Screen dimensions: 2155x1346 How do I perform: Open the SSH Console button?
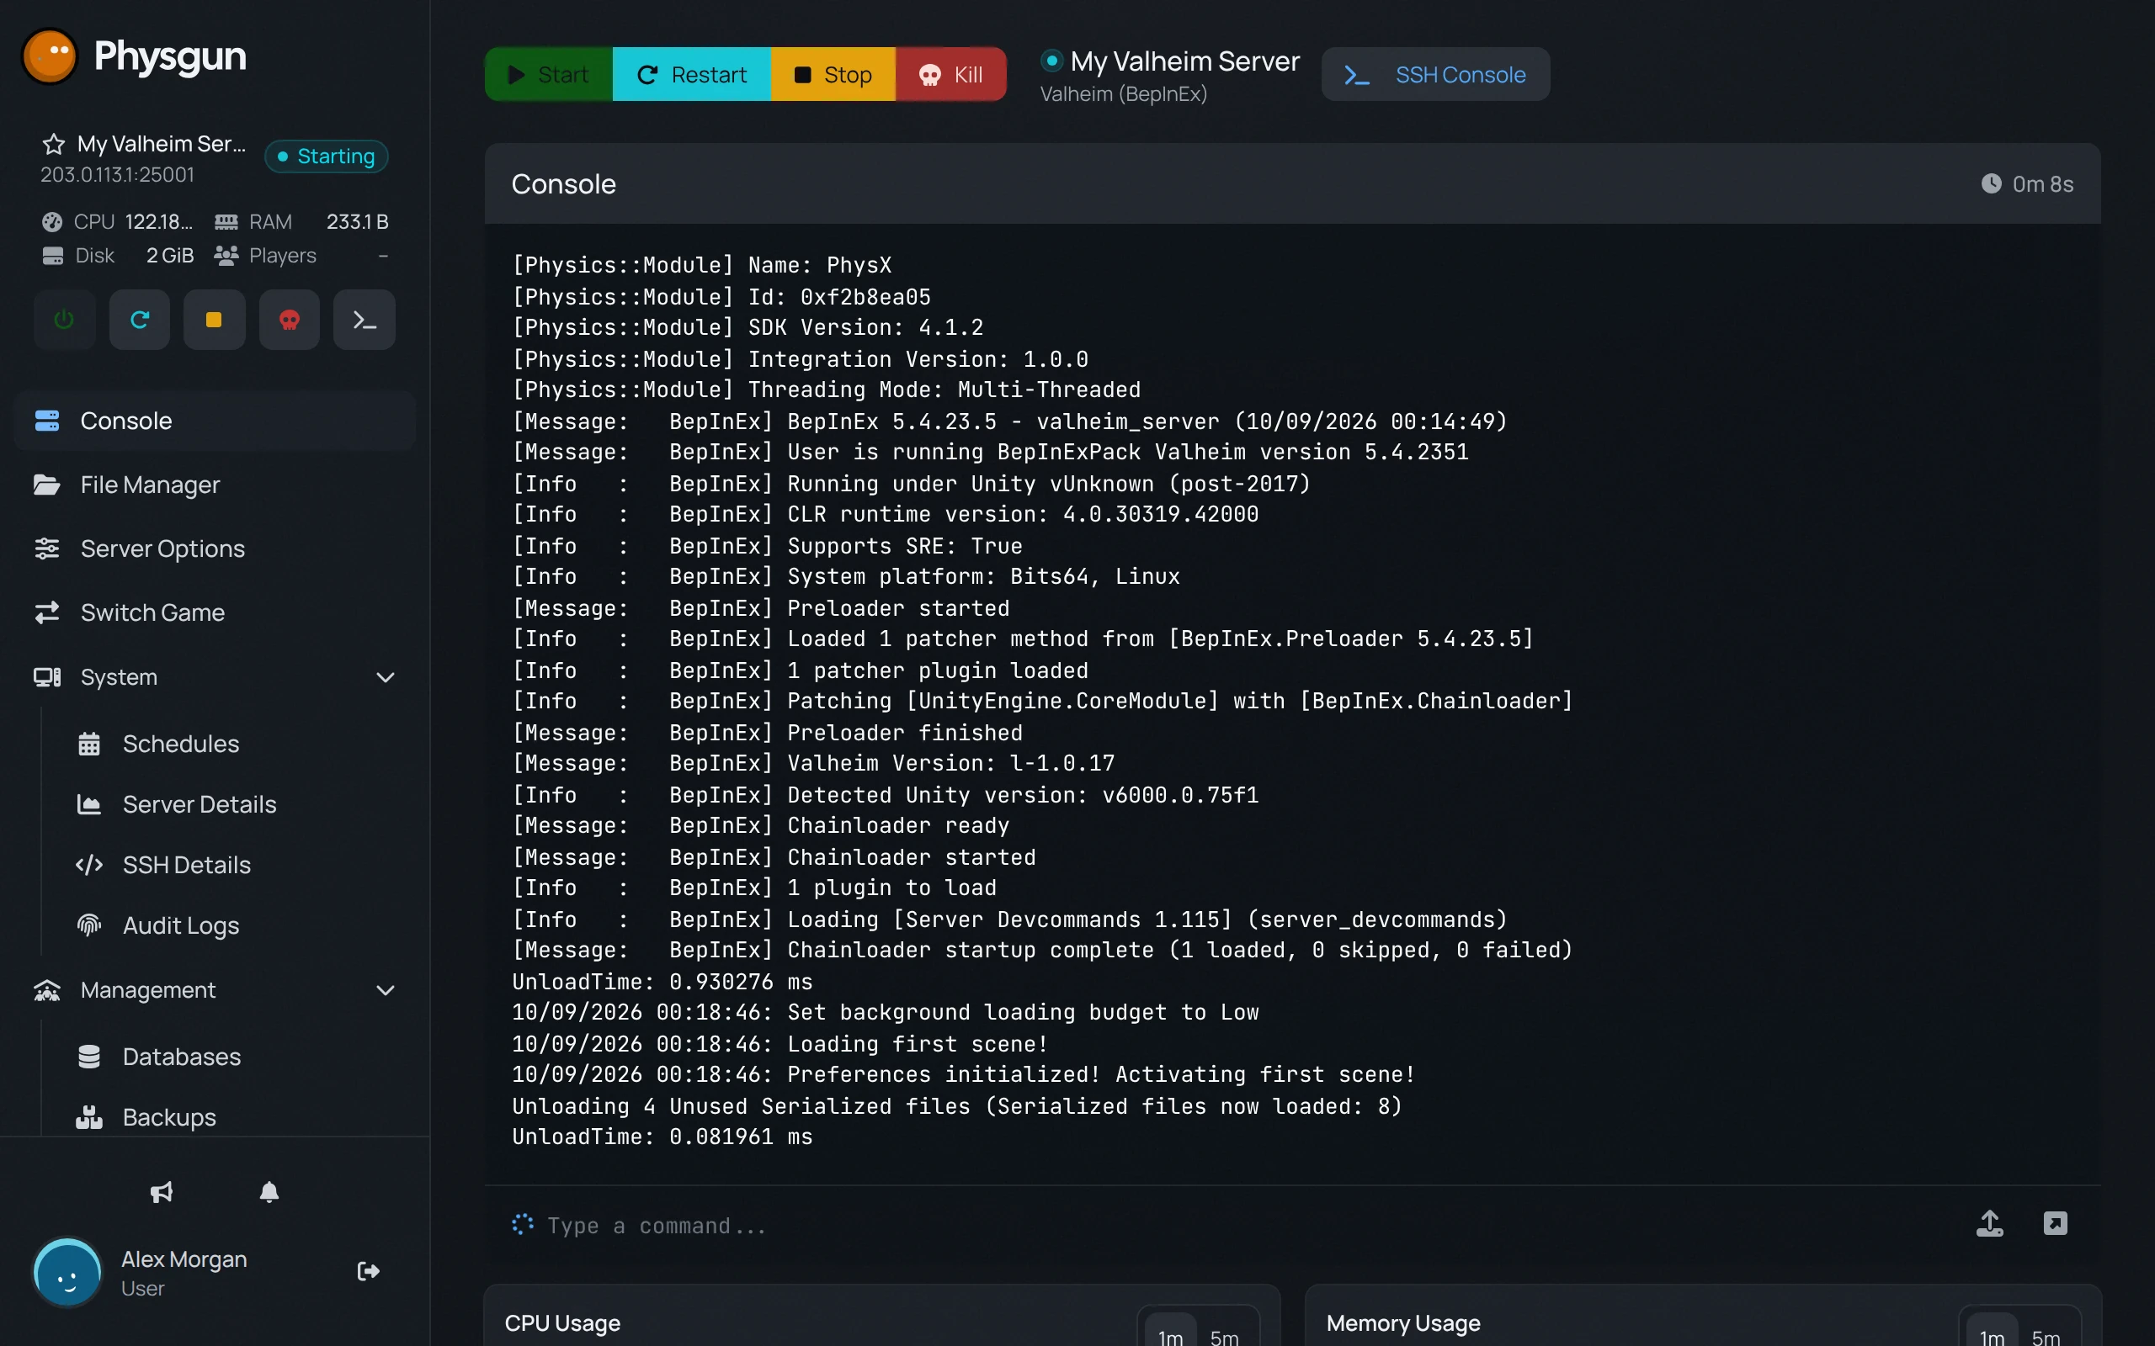[1434, 74]
